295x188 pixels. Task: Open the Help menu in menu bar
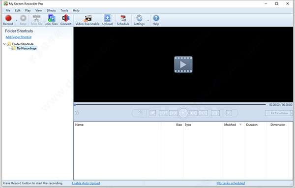tap(76, 10)
